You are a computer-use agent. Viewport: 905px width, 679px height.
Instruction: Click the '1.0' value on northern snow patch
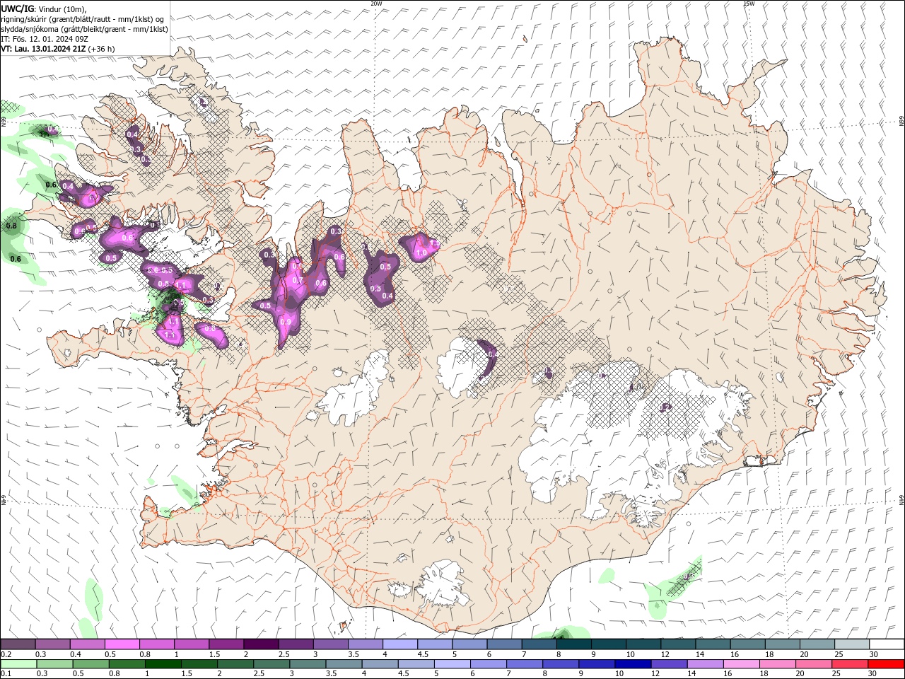(x=421, y=253)
